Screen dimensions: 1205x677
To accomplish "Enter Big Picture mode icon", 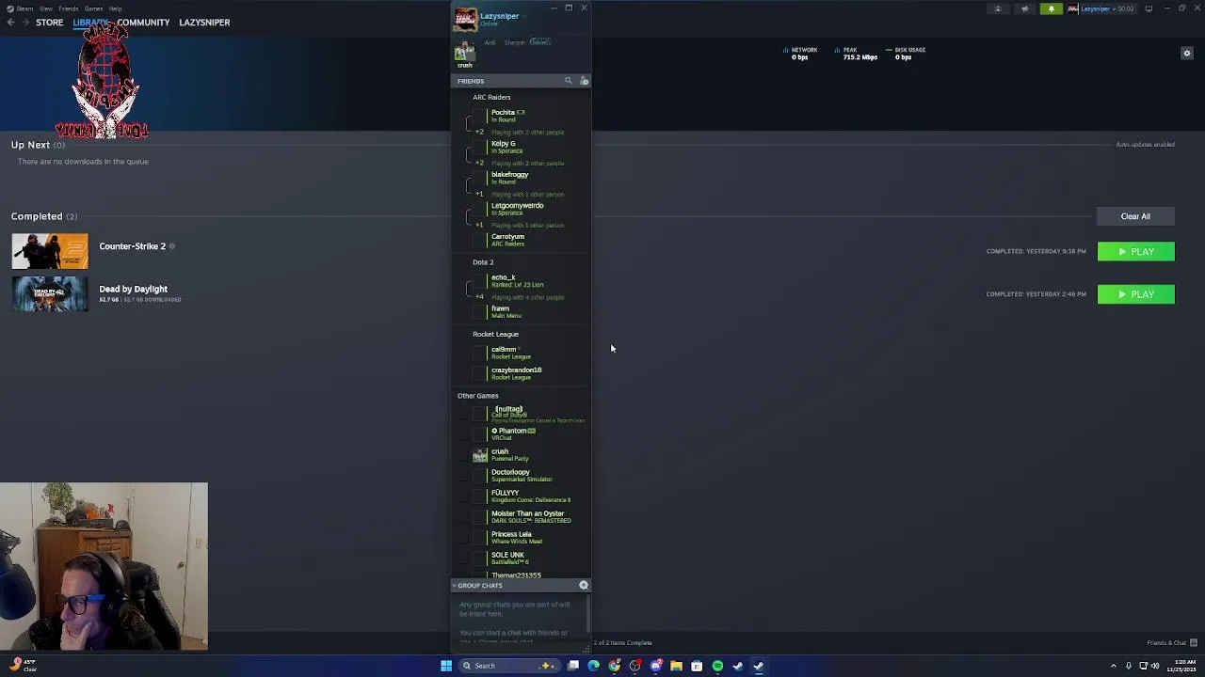I will (1149, 8).
